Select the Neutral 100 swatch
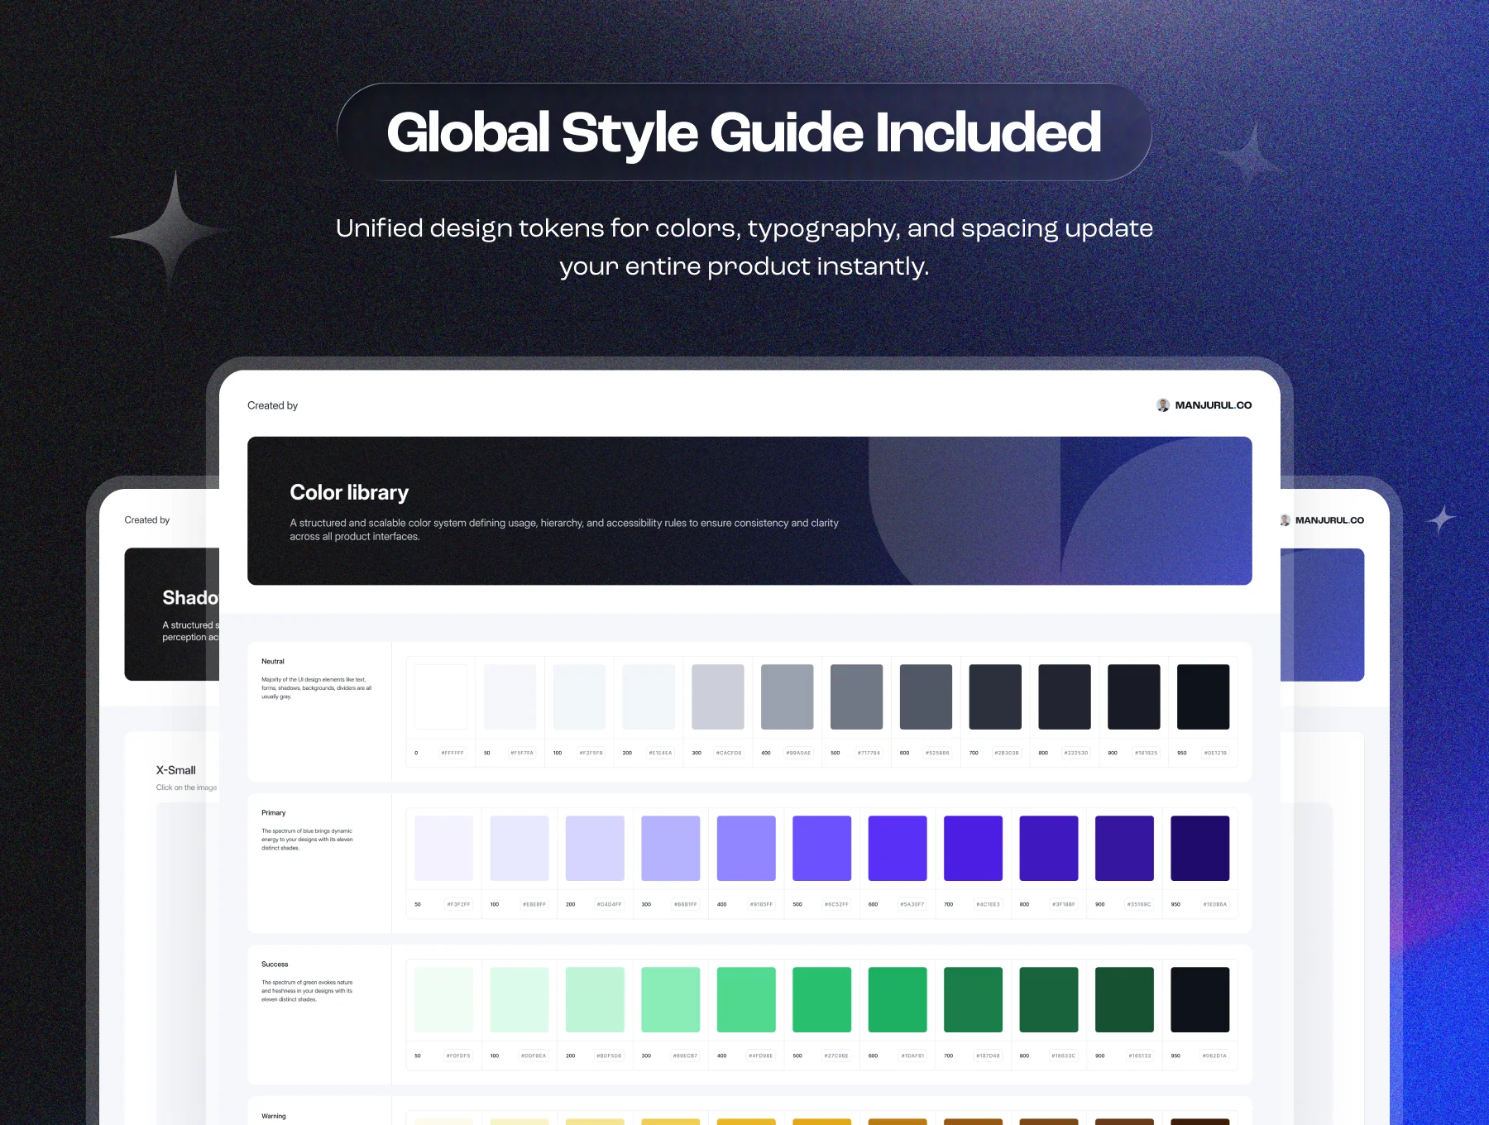1489x1125 pixels. pyautogui.click(x=579, y=697)
